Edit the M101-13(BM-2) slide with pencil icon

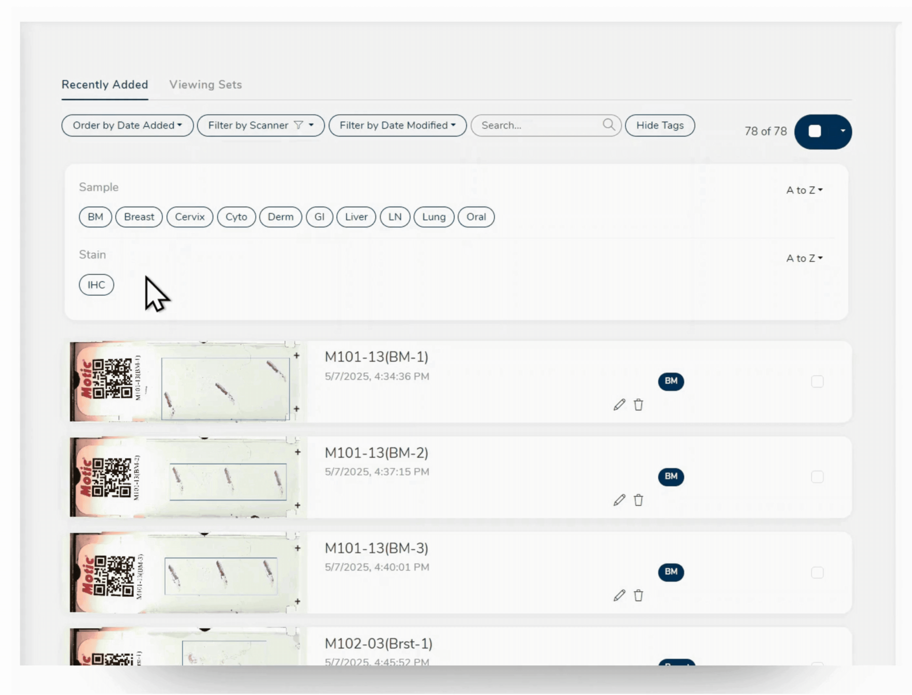click(x=619, y=500)
